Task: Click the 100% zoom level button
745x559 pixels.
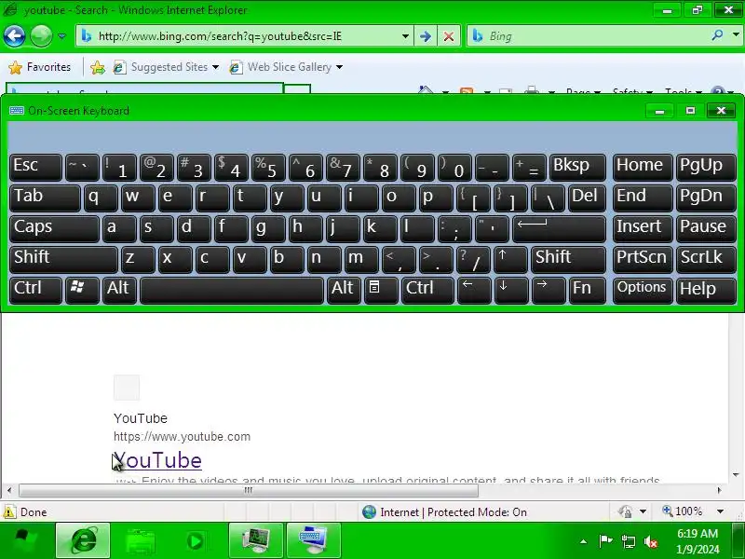Action: pyautogui.click(x=682, y=511)
